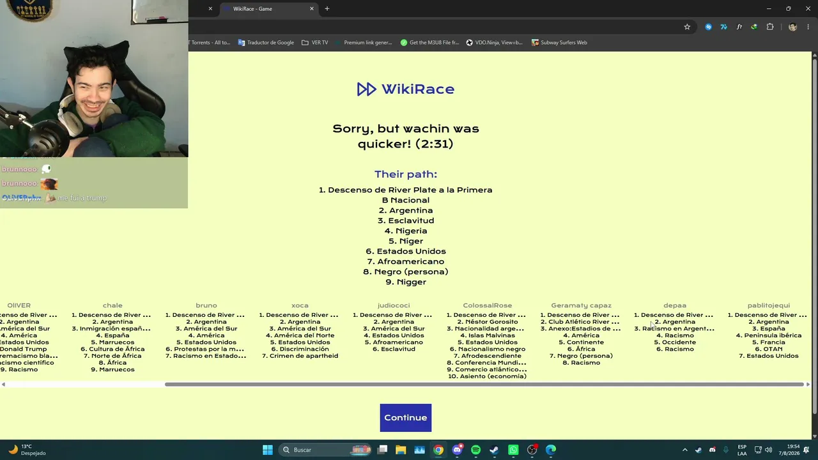Viewport: 818px width, 460px height.
Task: Click the player name 'chale'
Action: tap(112, 305)
